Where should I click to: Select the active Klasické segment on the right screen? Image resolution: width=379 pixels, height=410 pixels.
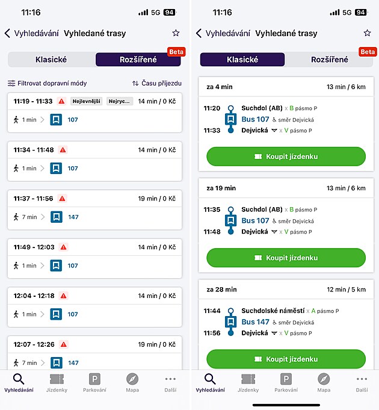242,60
